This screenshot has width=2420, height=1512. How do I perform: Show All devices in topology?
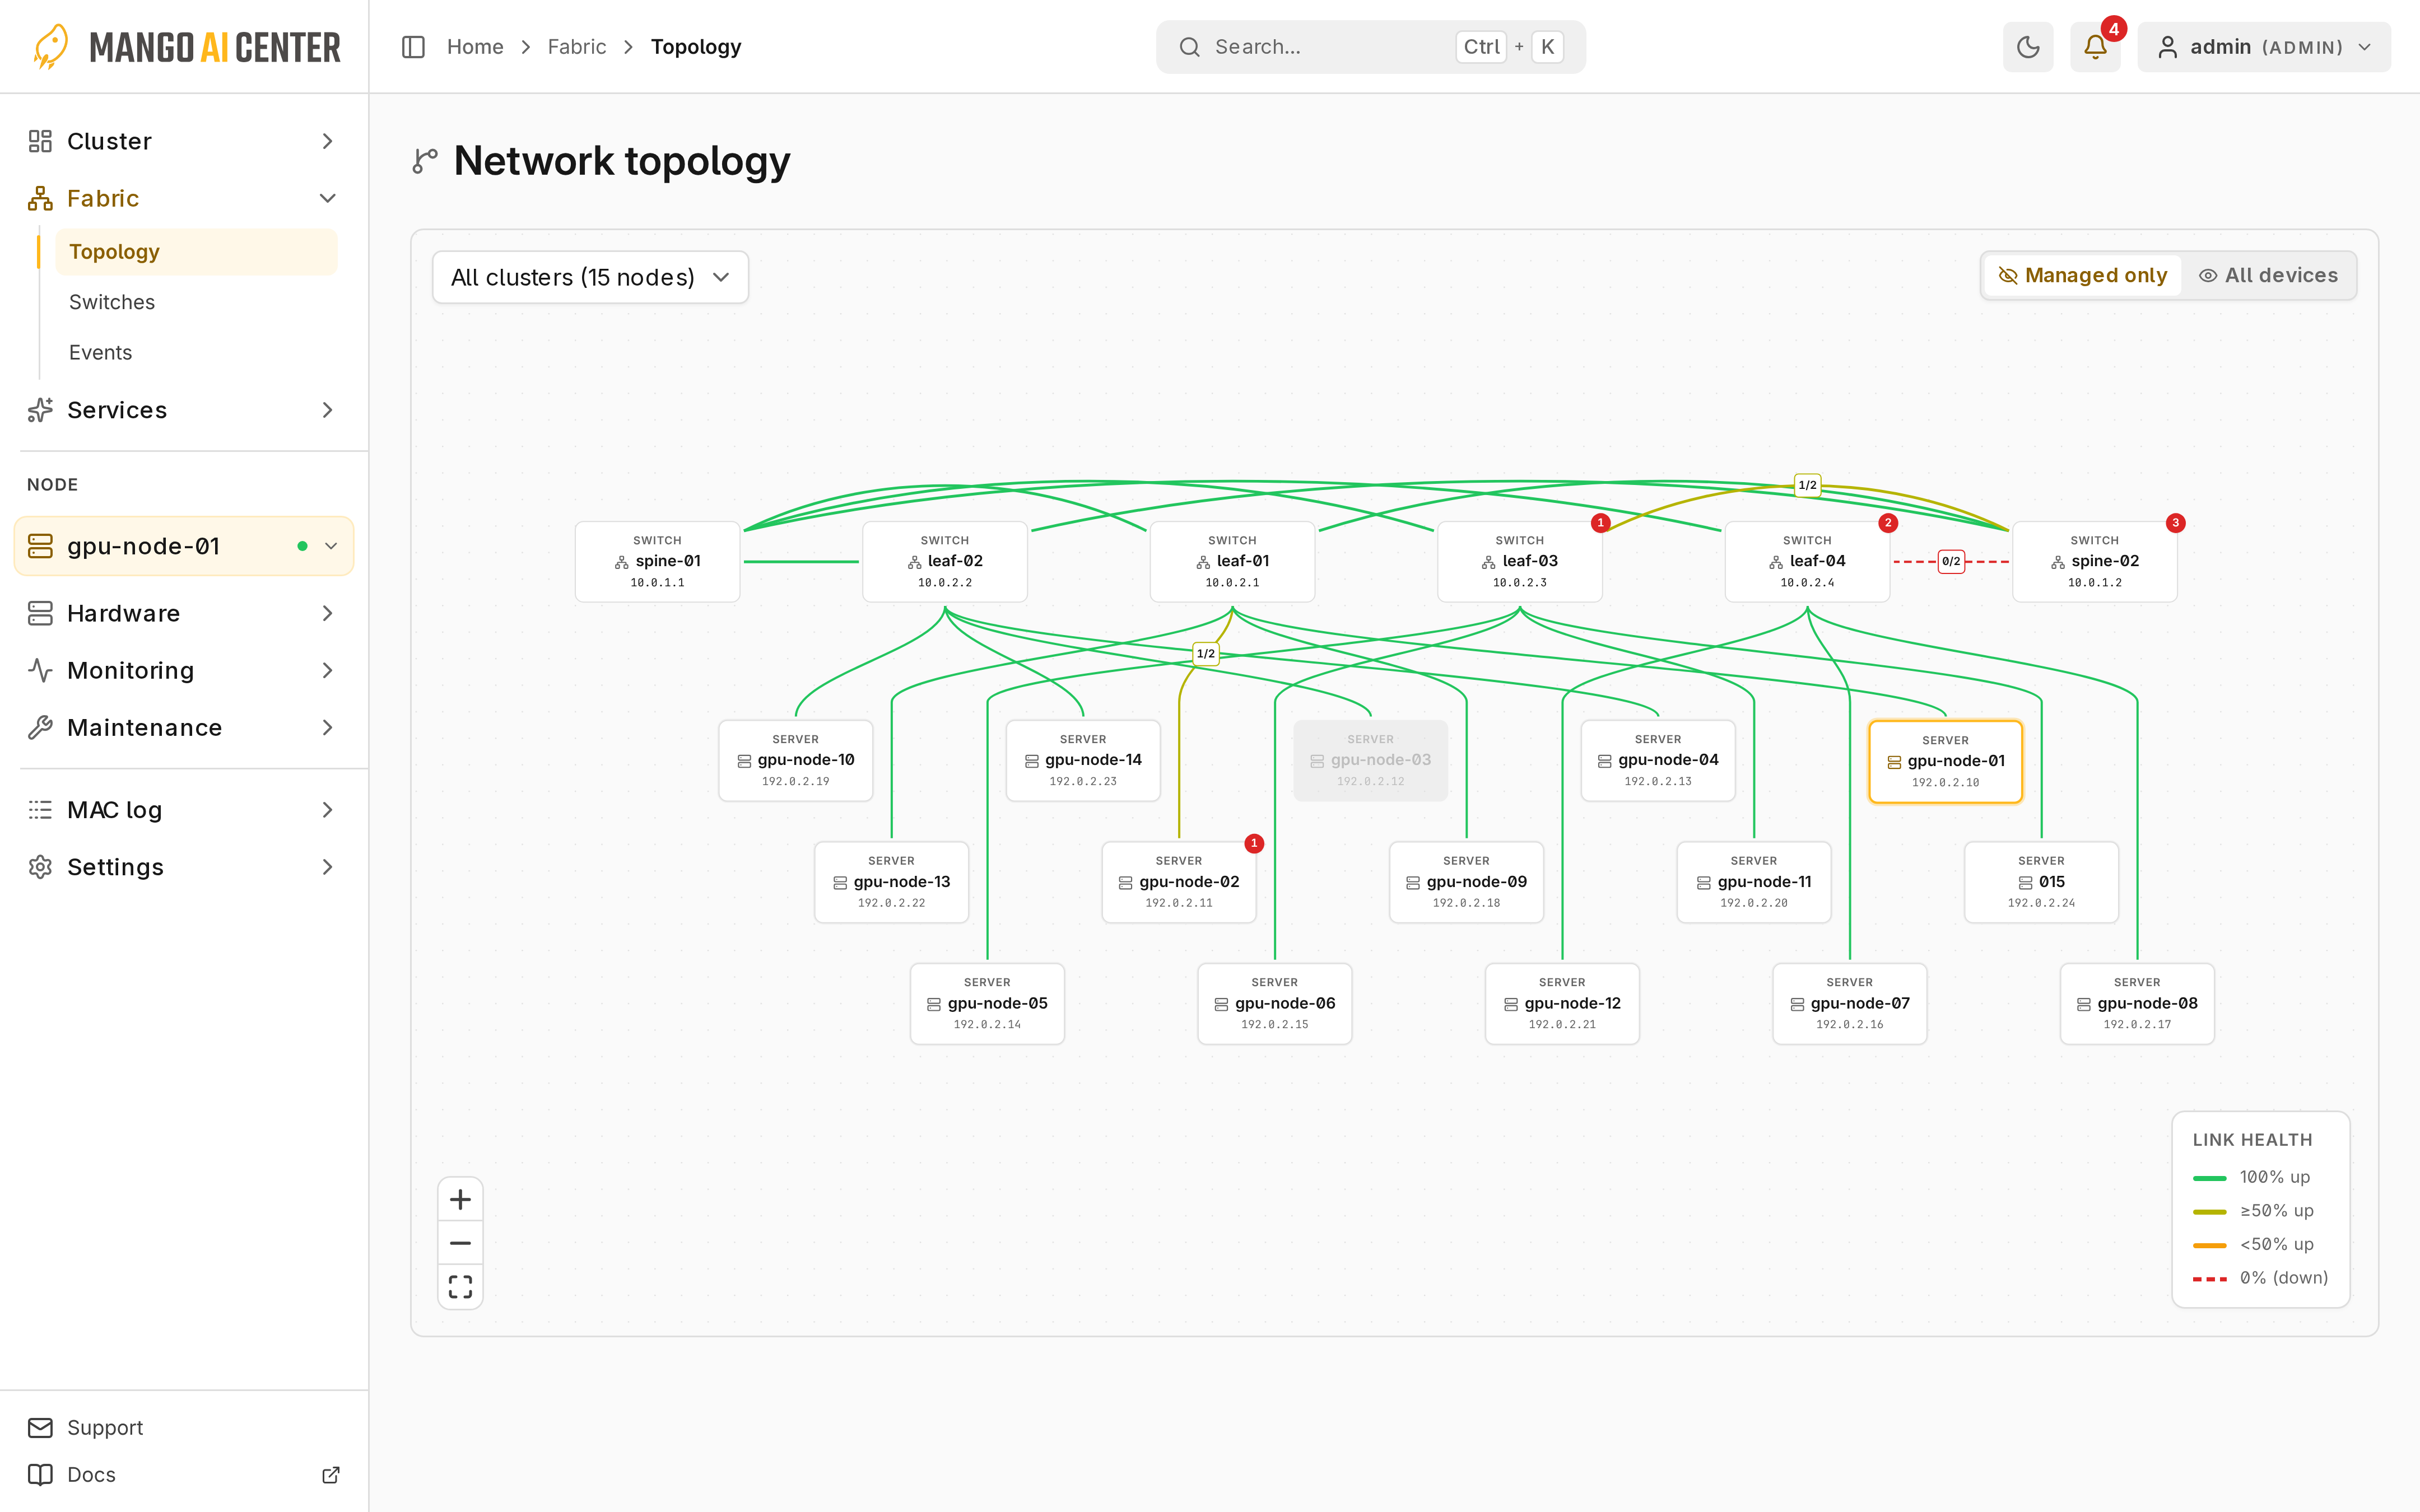pos(2268,275)
